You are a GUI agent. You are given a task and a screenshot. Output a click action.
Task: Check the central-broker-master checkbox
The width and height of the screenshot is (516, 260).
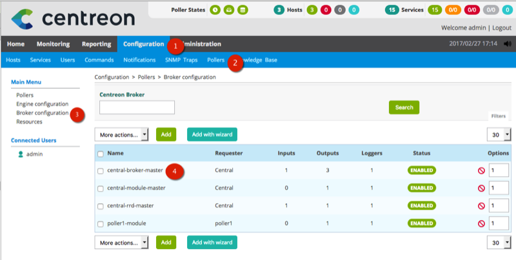coord(100,171)
